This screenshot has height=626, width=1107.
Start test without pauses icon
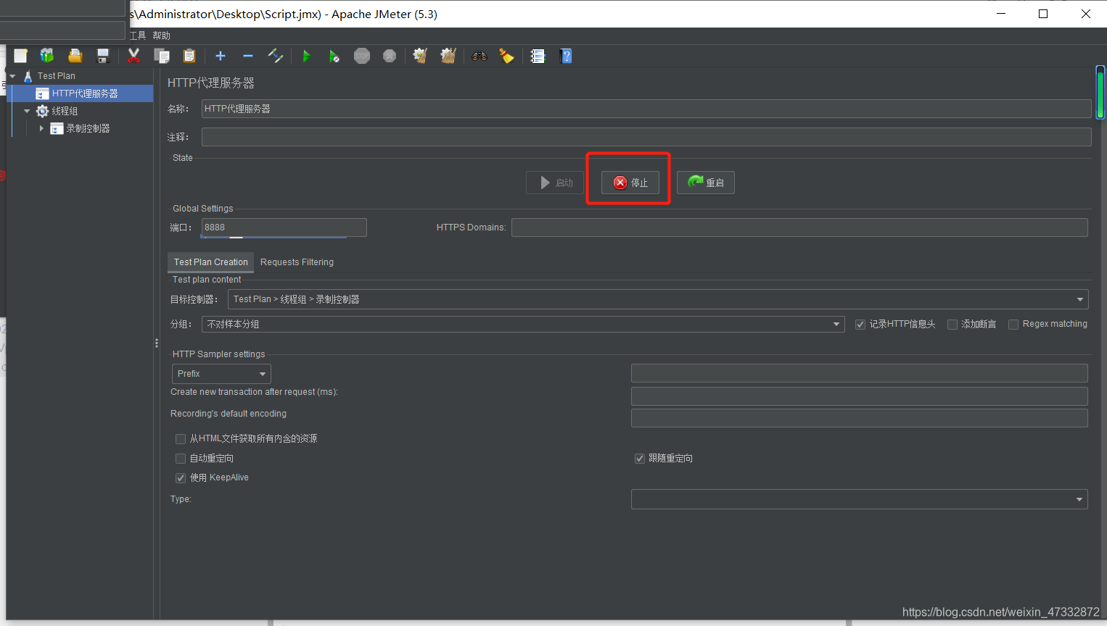[x=334, y=56]
